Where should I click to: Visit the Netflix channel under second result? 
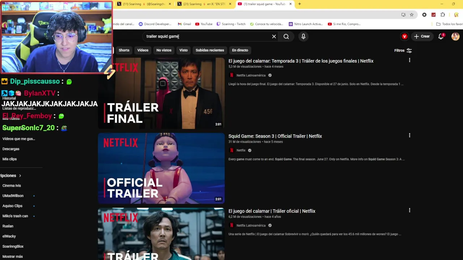(x=241, y=151)
